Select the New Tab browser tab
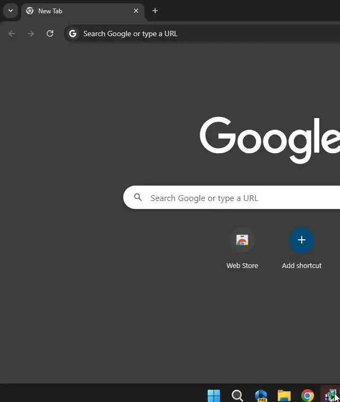Screen dimensions: 340x402 tap(83, 11)
